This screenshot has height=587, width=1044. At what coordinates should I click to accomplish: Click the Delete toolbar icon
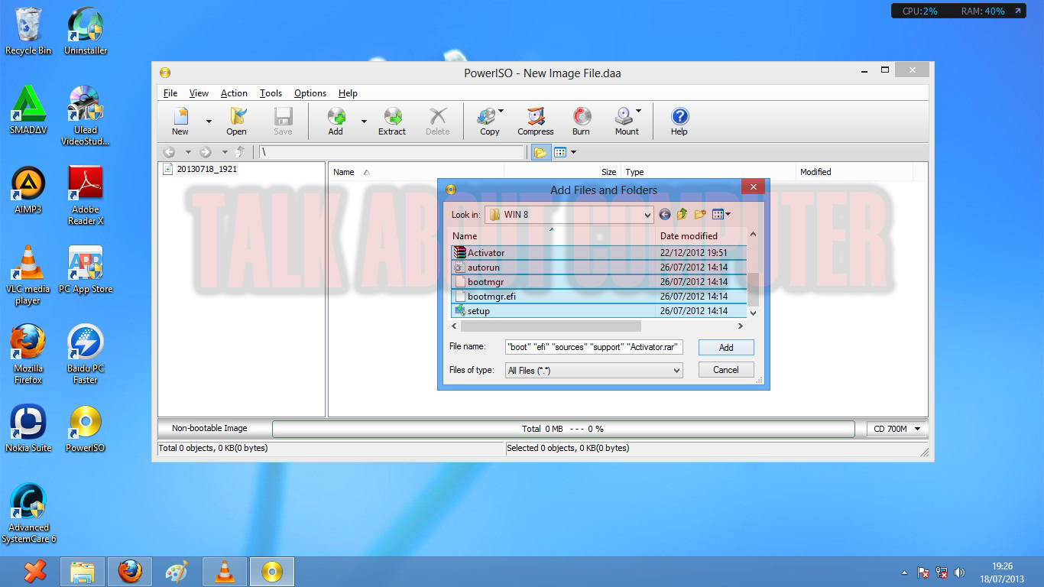pos(438,121)
